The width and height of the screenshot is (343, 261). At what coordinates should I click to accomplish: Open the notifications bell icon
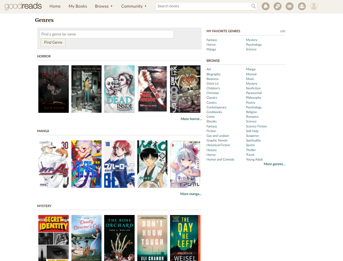(x=265, y=6)
